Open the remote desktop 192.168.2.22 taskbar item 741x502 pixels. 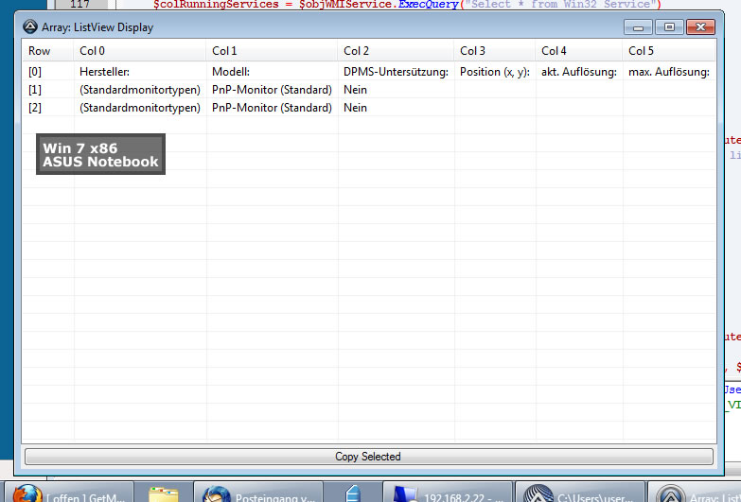pos(450,493)
